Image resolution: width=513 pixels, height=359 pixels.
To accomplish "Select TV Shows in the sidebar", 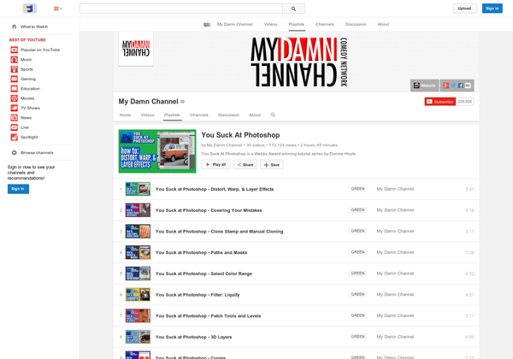I will point(30,108).
